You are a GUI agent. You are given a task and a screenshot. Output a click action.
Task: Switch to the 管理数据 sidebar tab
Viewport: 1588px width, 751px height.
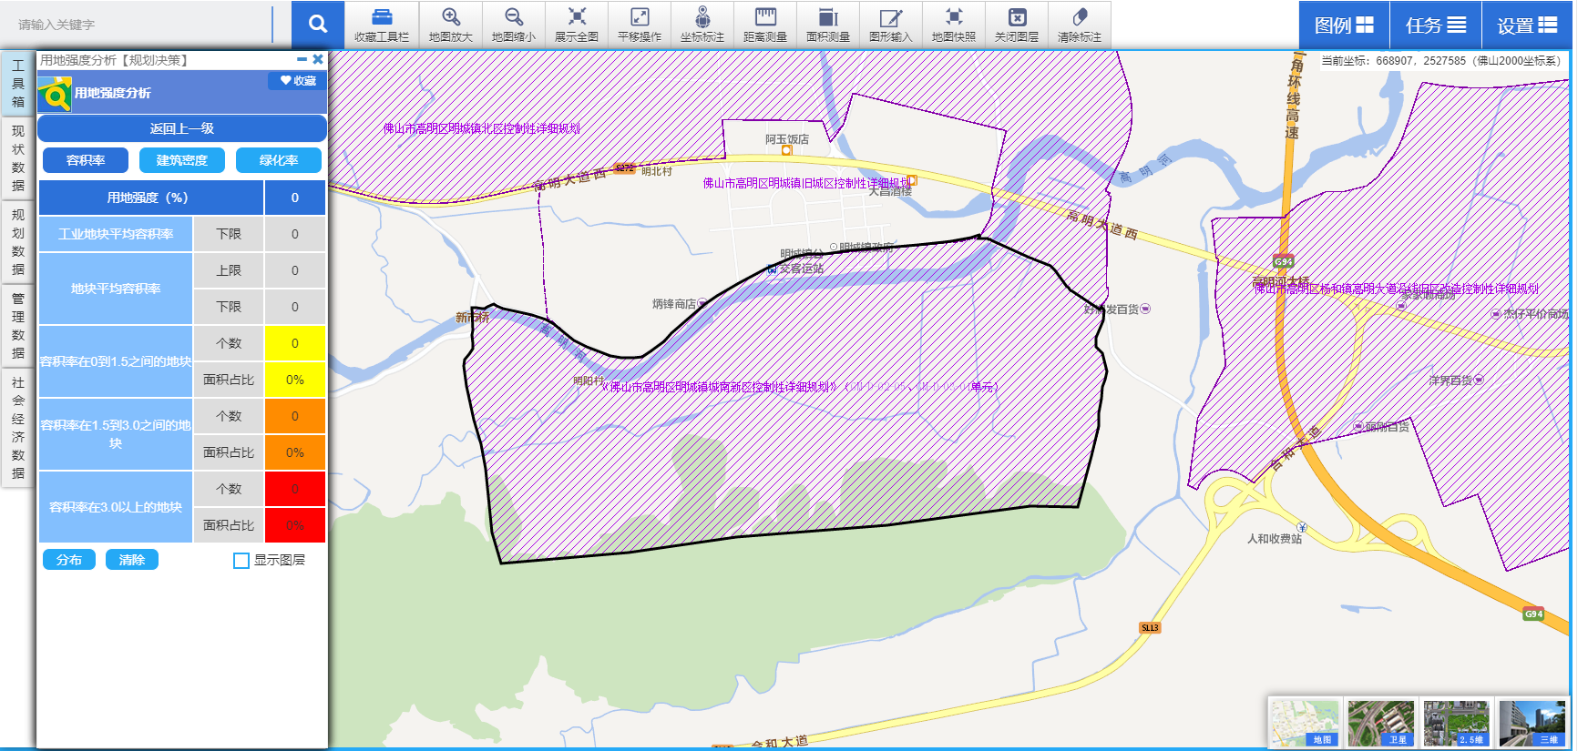coord(18,326)
